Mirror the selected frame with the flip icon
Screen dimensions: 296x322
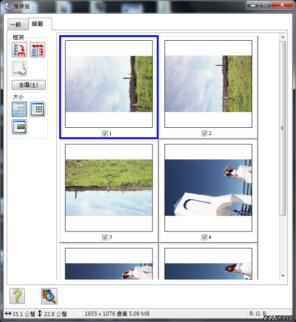click(x=37, y=50)
